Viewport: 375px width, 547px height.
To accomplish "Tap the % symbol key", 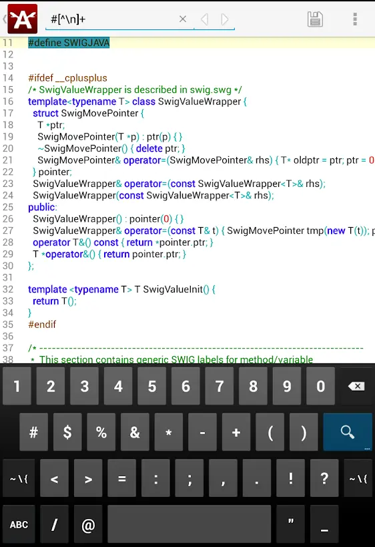I will click(101, 432).
